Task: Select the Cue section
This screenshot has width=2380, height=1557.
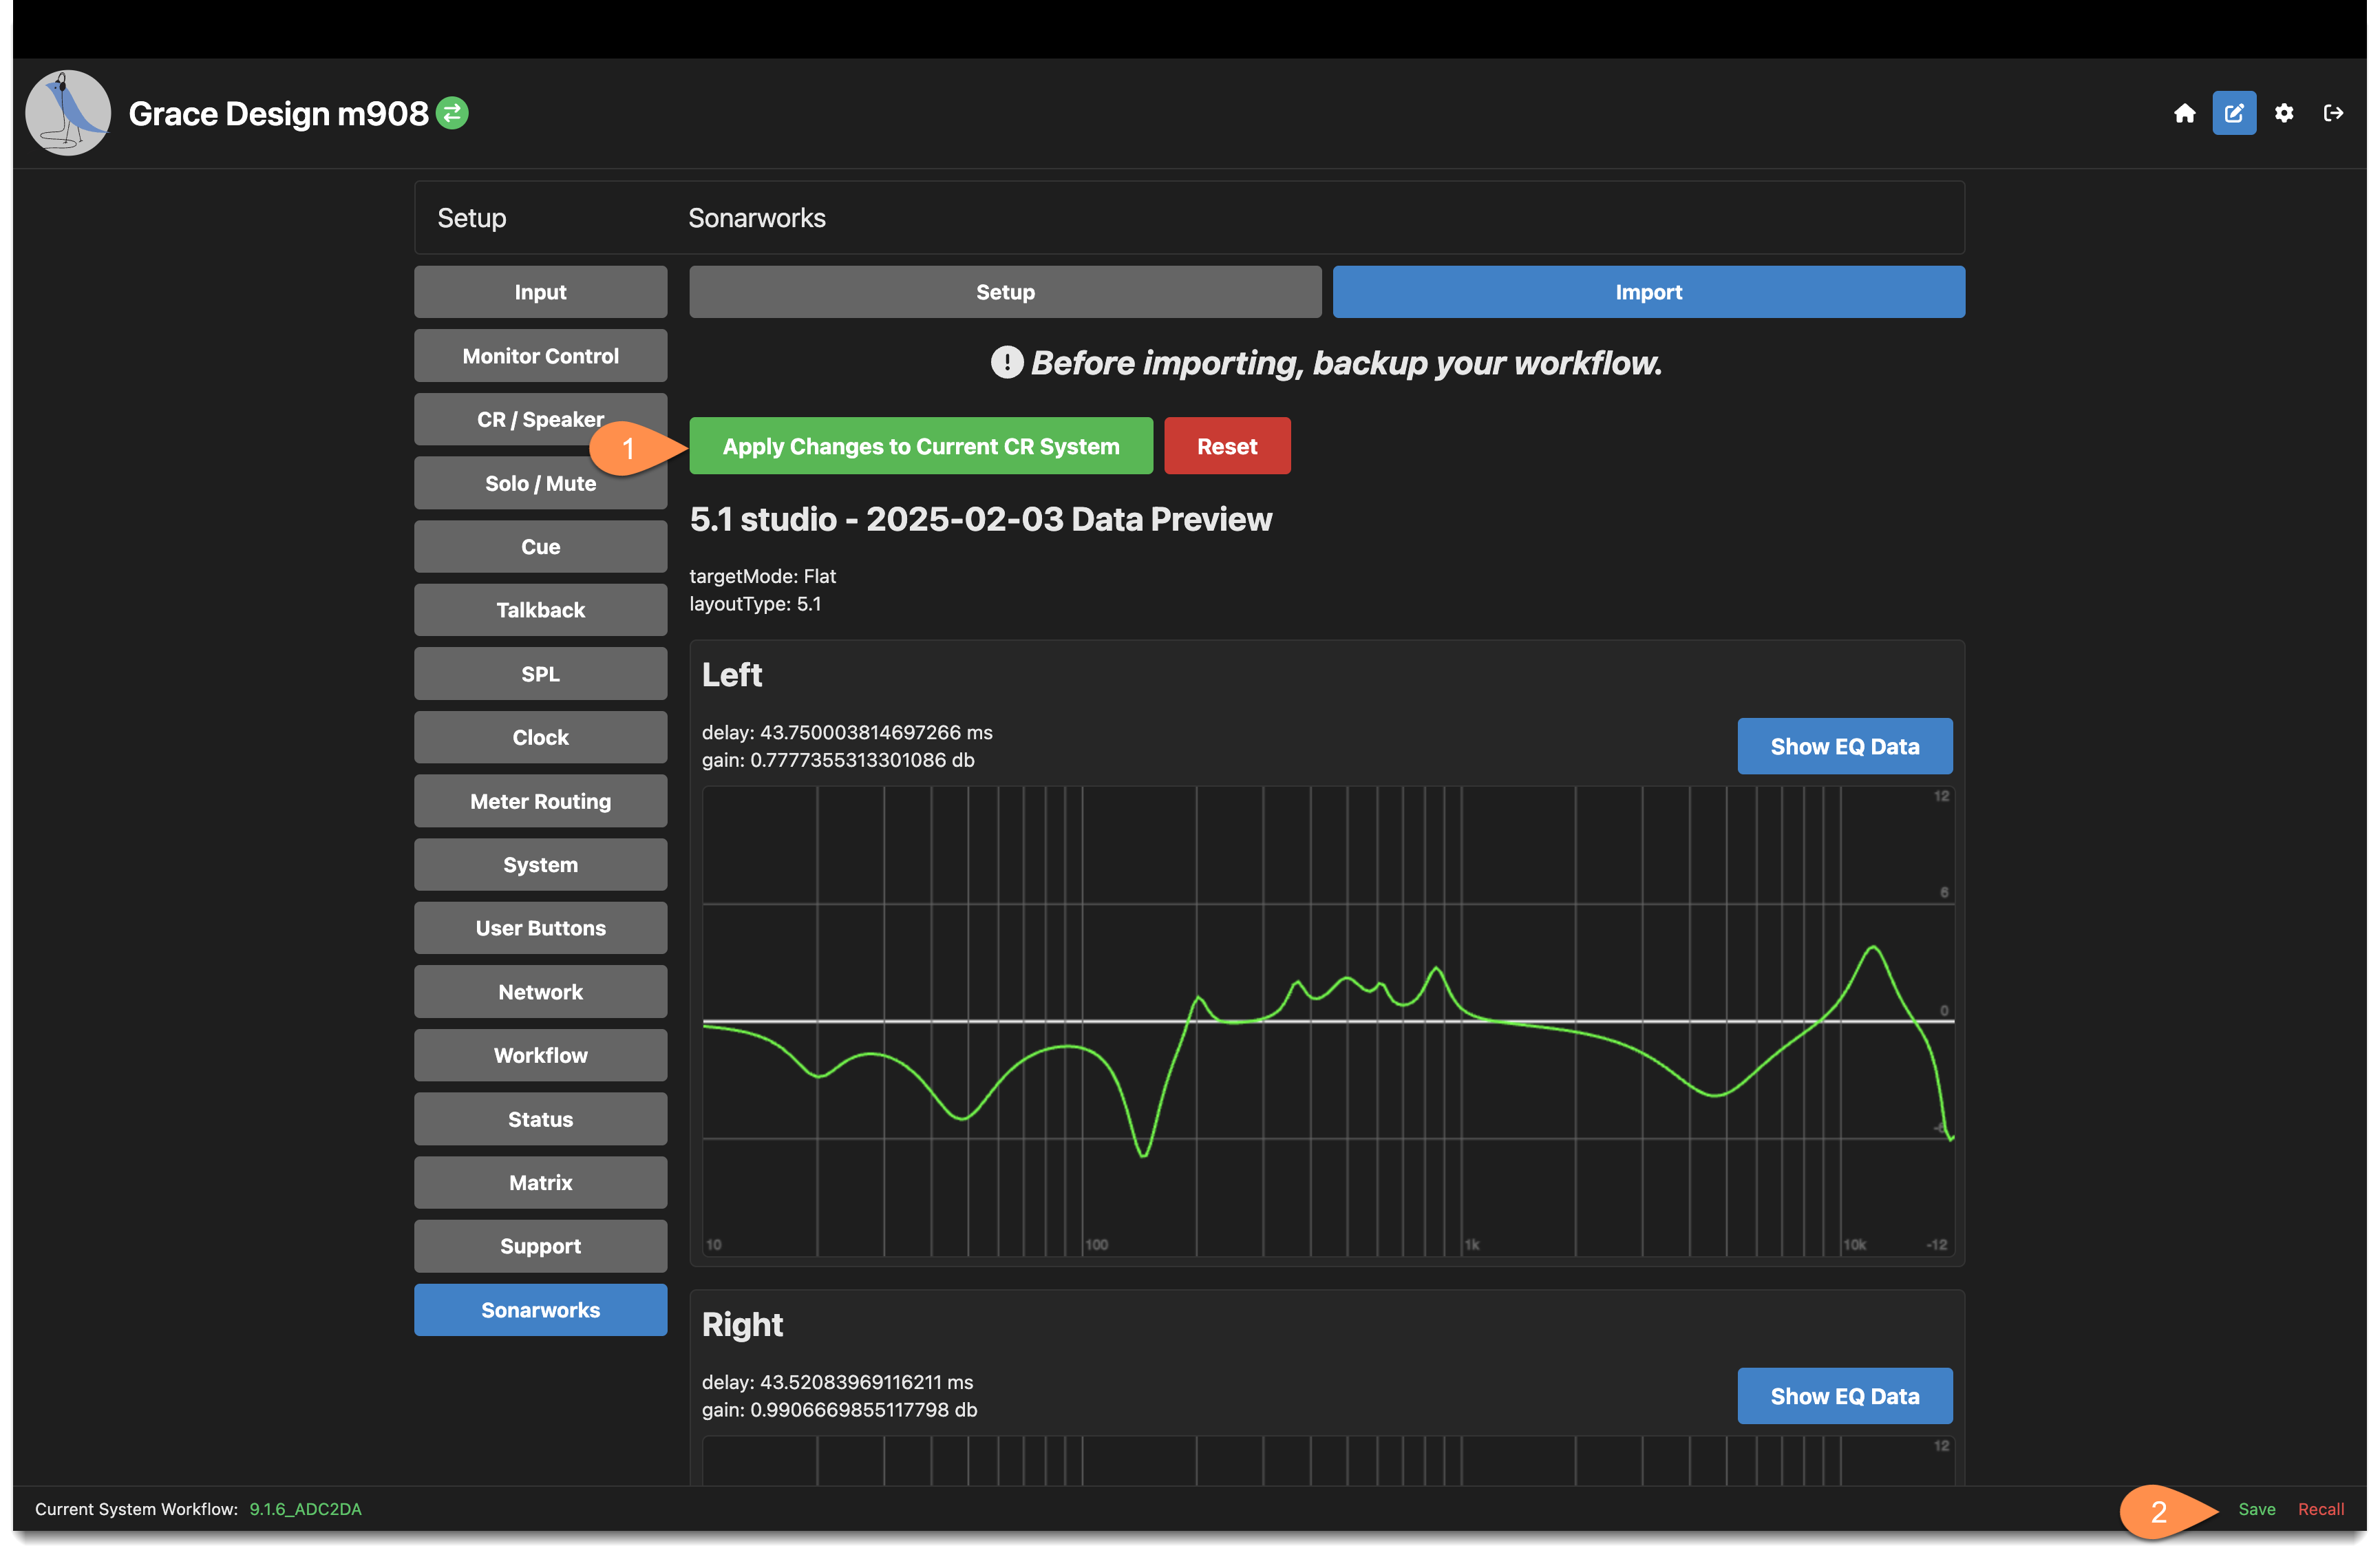Action: (540, 547)
